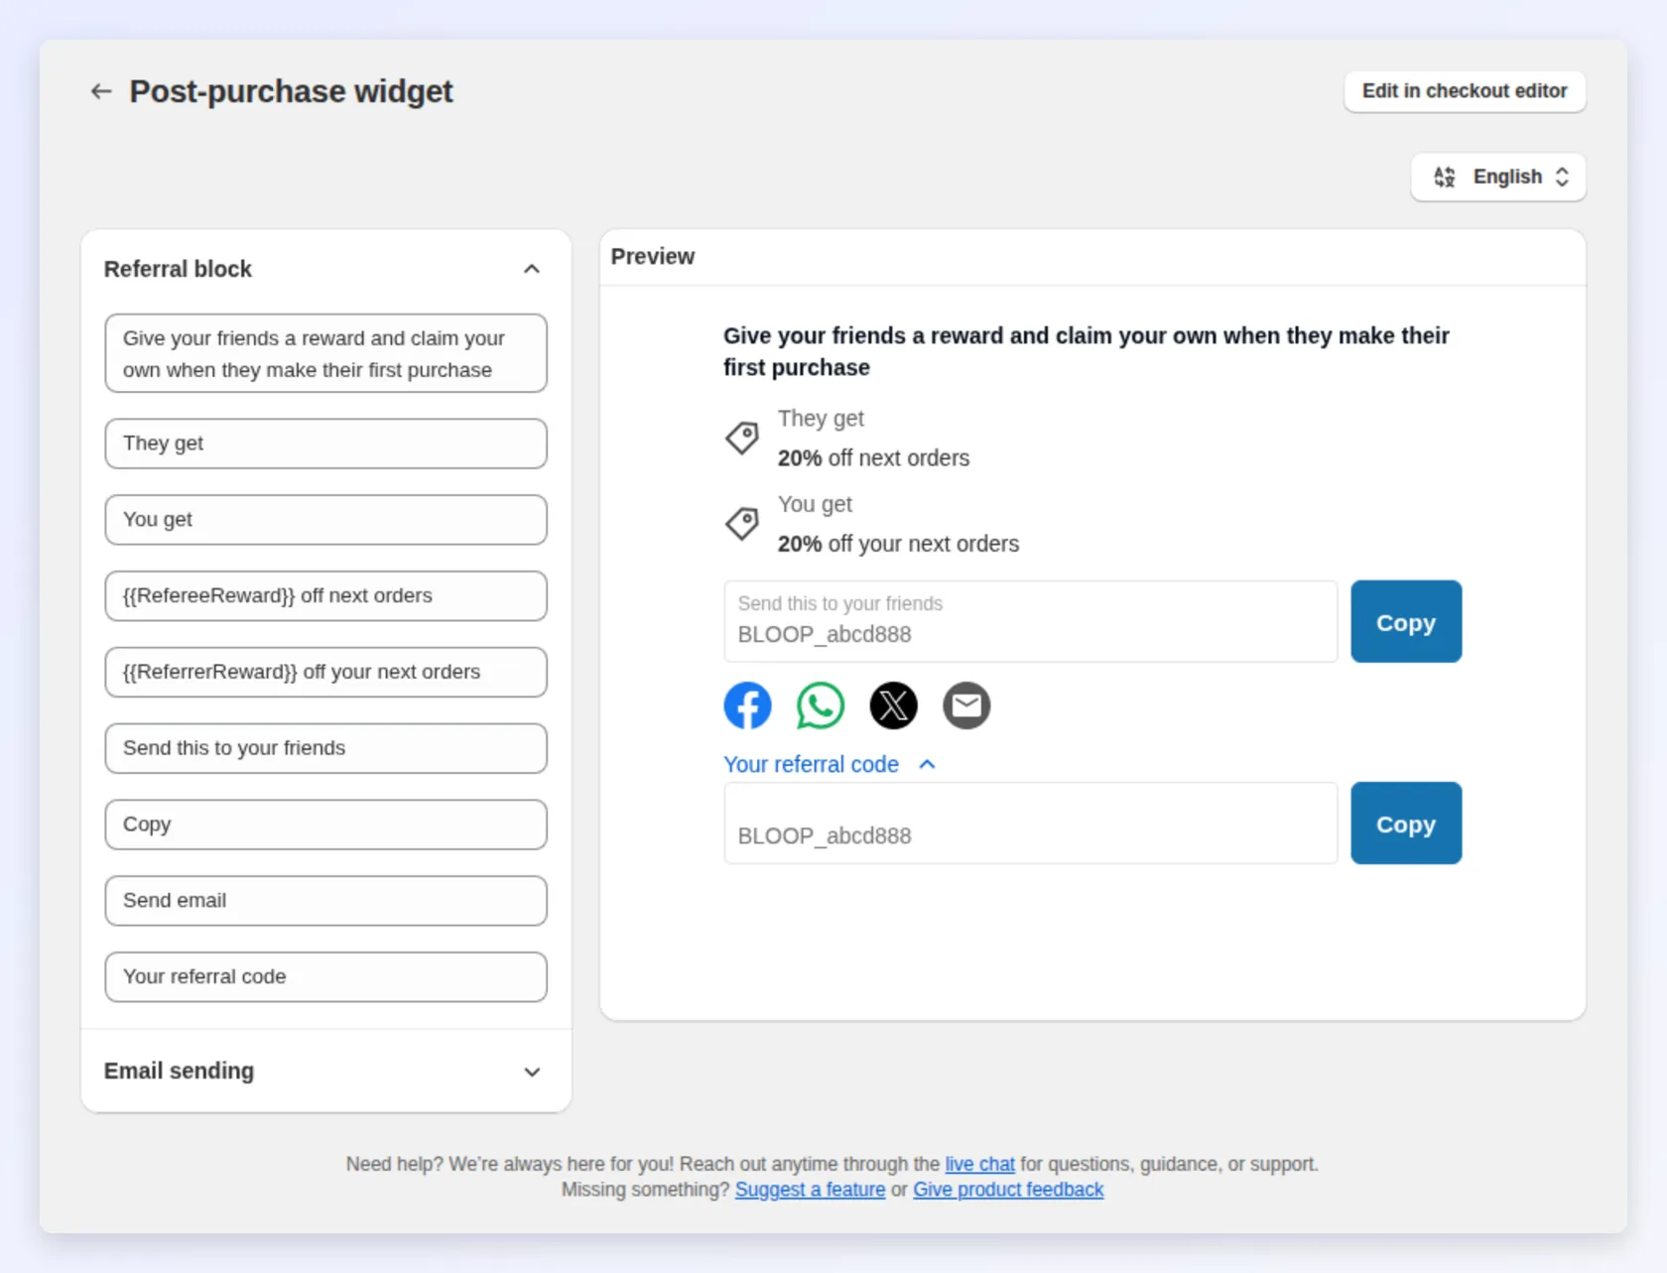Click the 20% off next orders text
This screenshot has height=1273, width=1667.
pyautogui.click(x=873, y=458)
